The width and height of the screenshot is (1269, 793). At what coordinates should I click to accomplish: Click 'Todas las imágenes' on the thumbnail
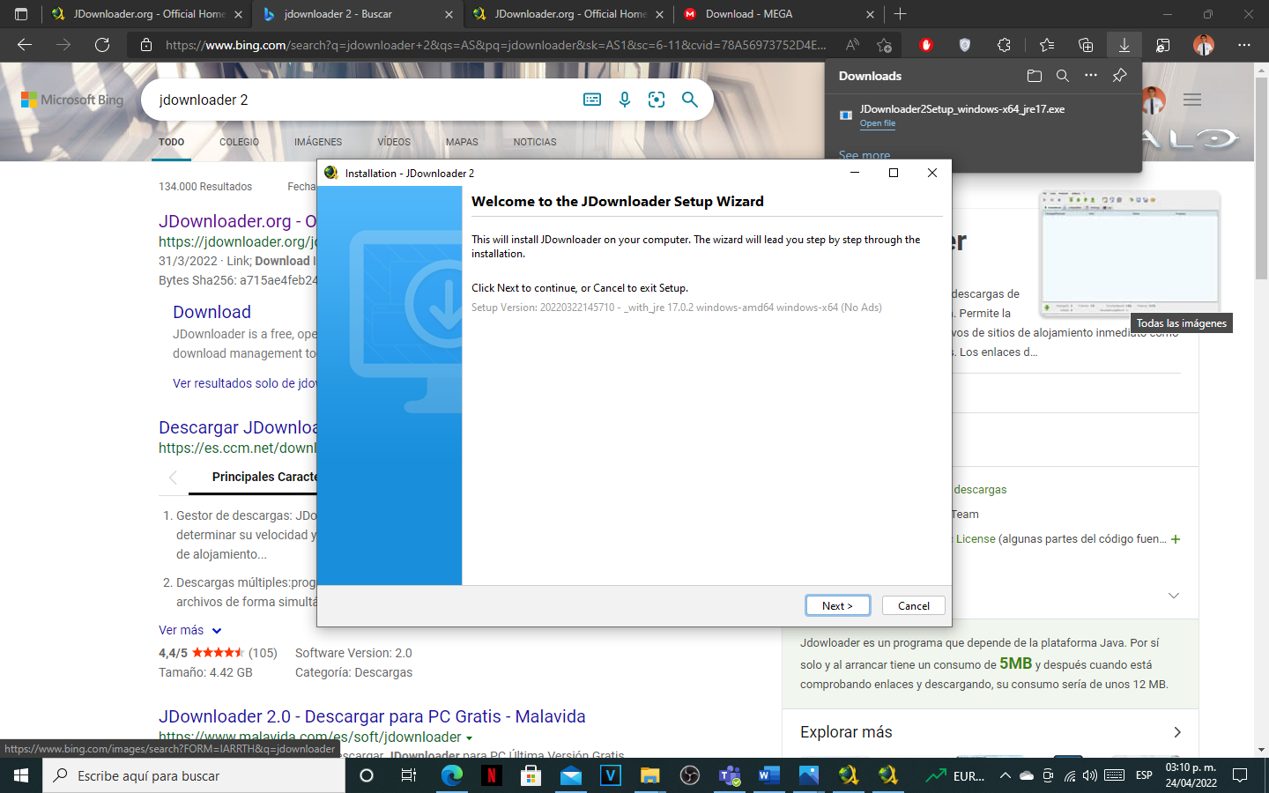1181,323
